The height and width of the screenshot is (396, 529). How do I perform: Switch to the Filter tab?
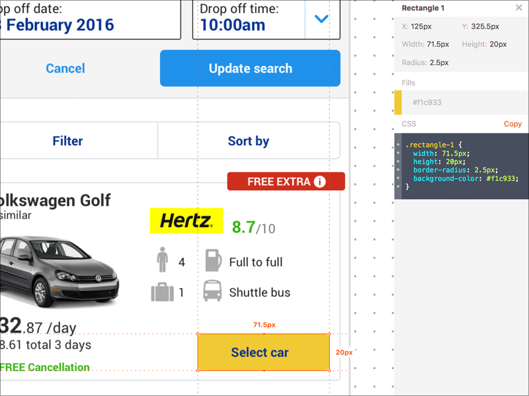point(67,141)
